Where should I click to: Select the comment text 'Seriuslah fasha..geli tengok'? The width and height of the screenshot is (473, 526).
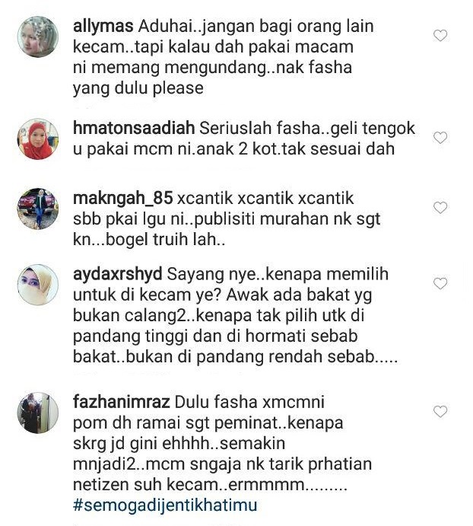point(307,129)
